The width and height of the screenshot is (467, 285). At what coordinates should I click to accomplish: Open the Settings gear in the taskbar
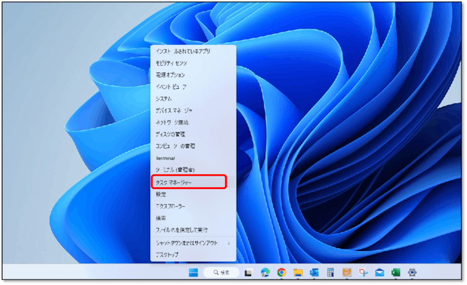click(412, 272)
